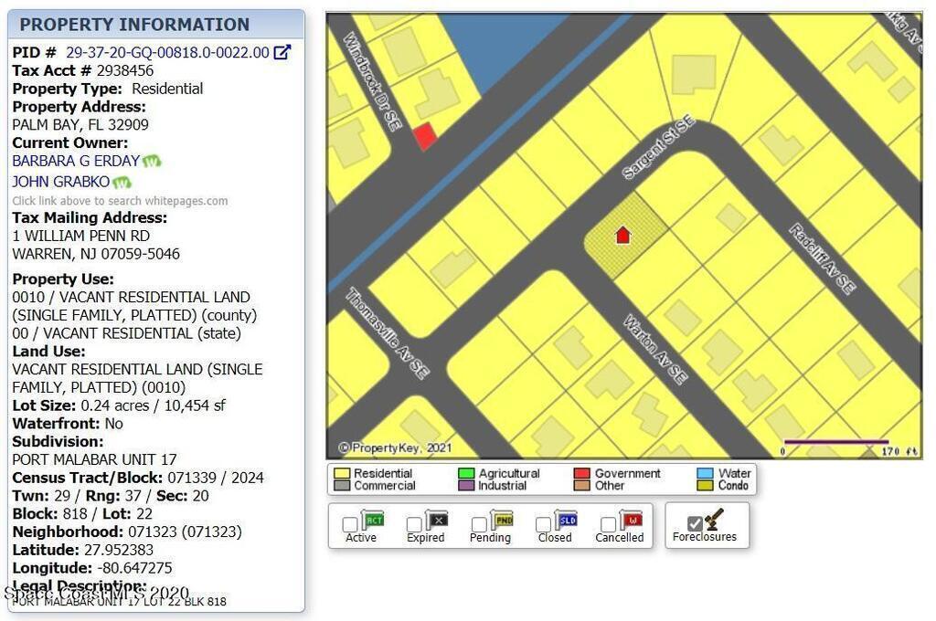Check the Closed listings checkbox
936x621 pixels.
pos(543,525)
